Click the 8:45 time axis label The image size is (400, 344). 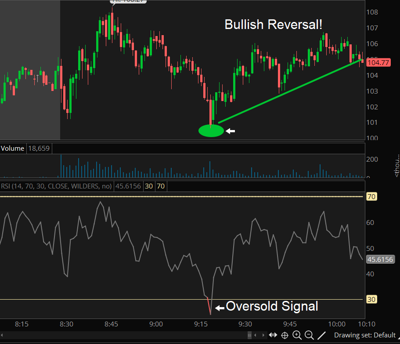click(x=111, y=324)
